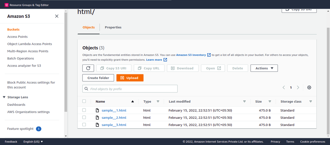
Task: Click the sidebar scrollbar up arrow
Action: pyautogui.click(x=66, y=11)
